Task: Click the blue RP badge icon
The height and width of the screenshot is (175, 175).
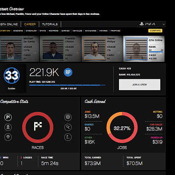Action: [68, 72]
